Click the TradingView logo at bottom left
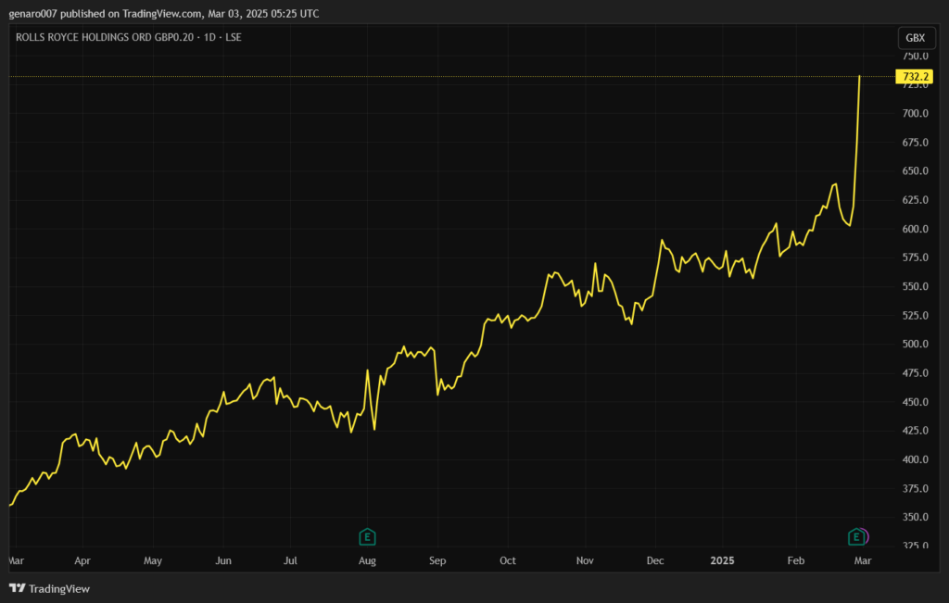This screenshot has width=949, height=603. [49, 588]
